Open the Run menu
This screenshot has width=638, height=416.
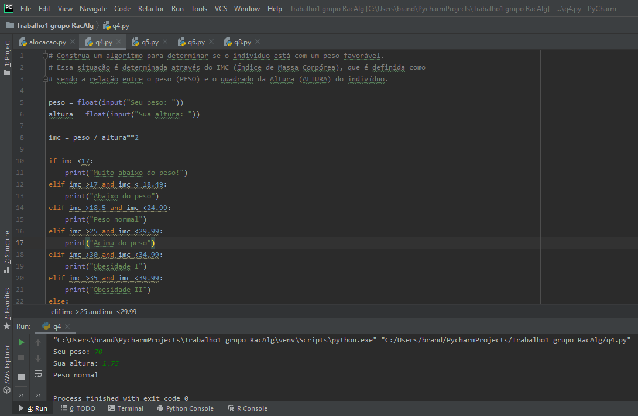click(x=177, y=9)
